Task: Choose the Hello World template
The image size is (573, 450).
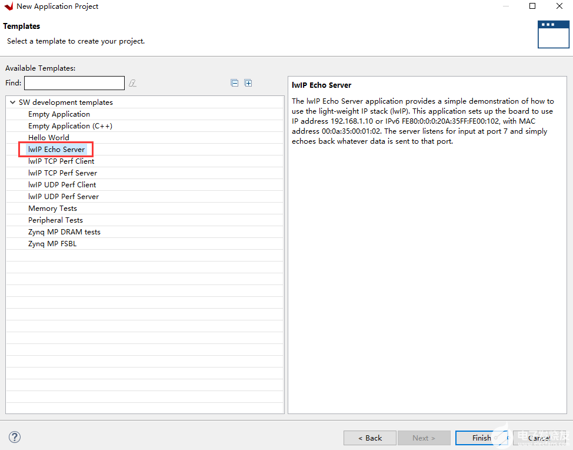Action: tap(49, 138)
